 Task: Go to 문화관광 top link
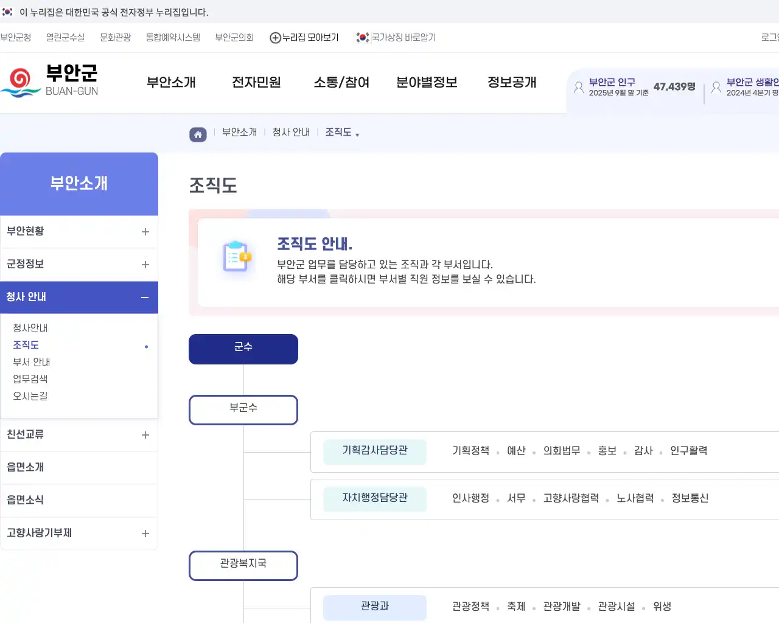pos(116,38)
